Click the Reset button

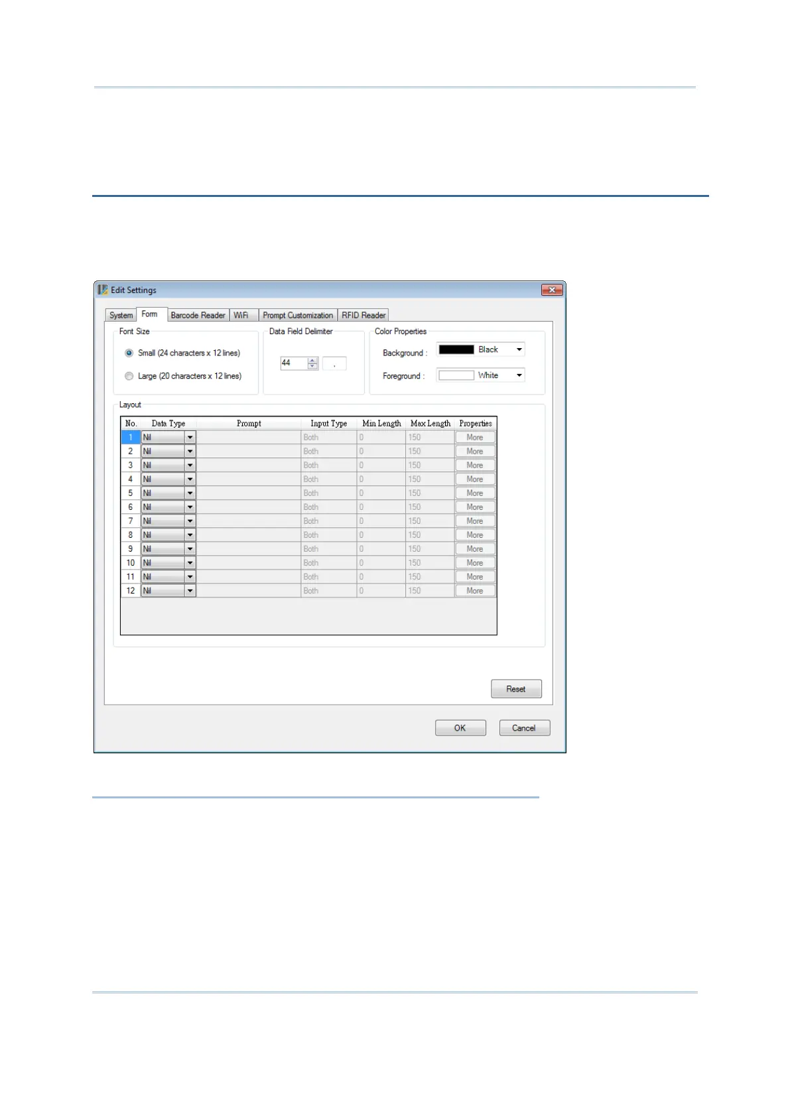coord(516,689)
